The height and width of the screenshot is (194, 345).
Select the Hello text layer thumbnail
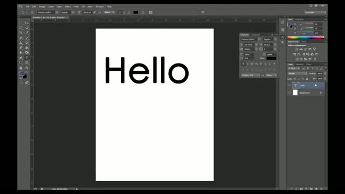point(295,85)
